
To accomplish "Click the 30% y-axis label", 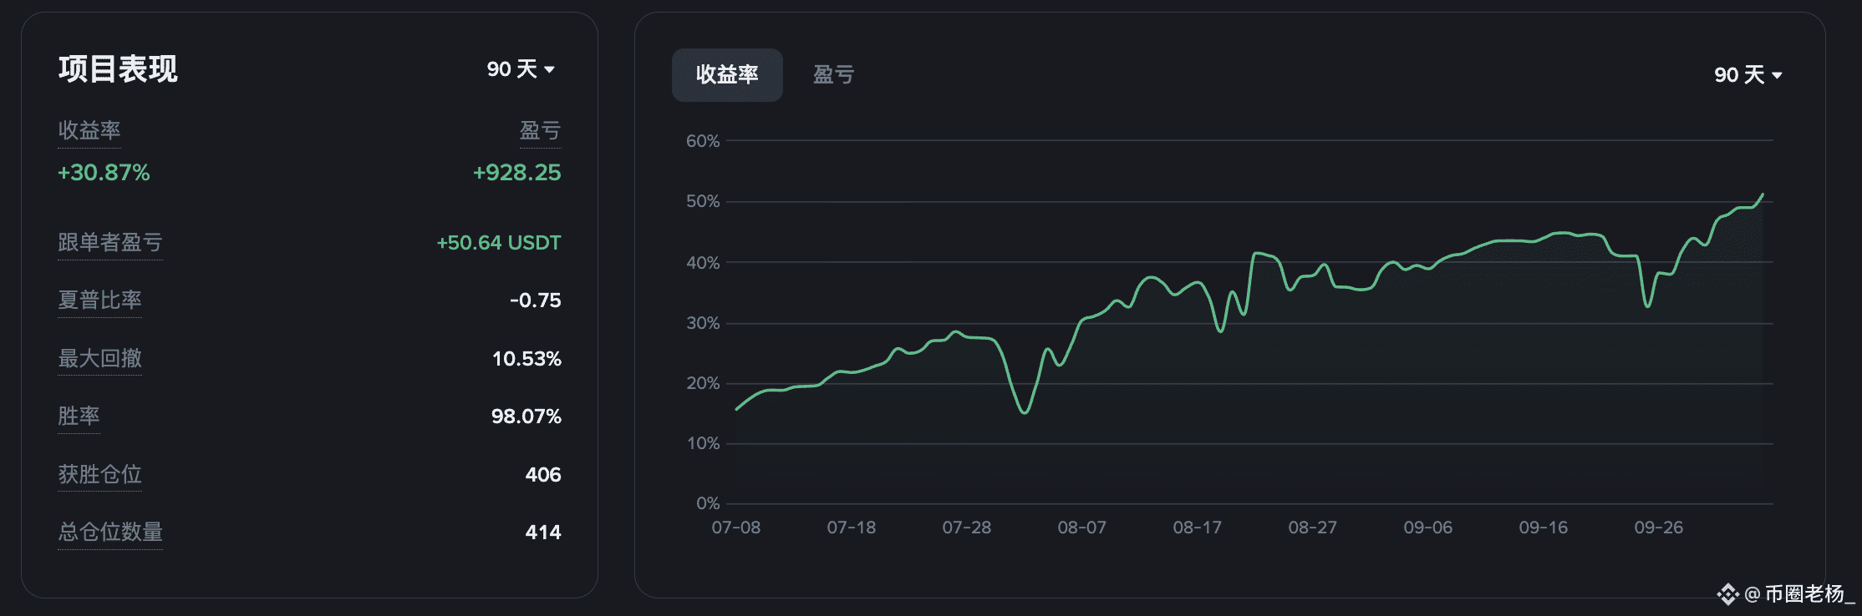I will 703,322.
